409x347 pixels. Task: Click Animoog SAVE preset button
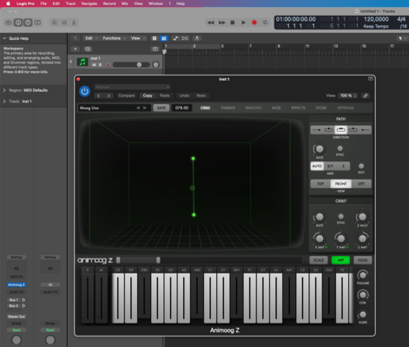click(162, 108)
